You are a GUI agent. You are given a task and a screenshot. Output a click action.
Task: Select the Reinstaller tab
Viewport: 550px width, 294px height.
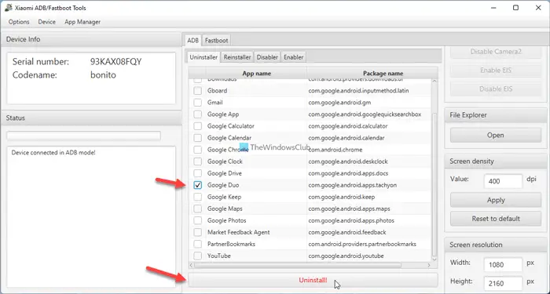click(237, 57)
